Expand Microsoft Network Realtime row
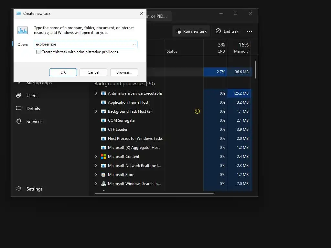Screen dimensions: 331x248 (96, 166)
